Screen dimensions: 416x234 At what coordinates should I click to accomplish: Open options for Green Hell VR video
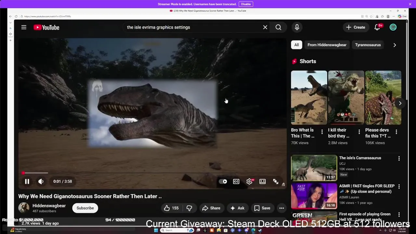click(x=399, y=215)
